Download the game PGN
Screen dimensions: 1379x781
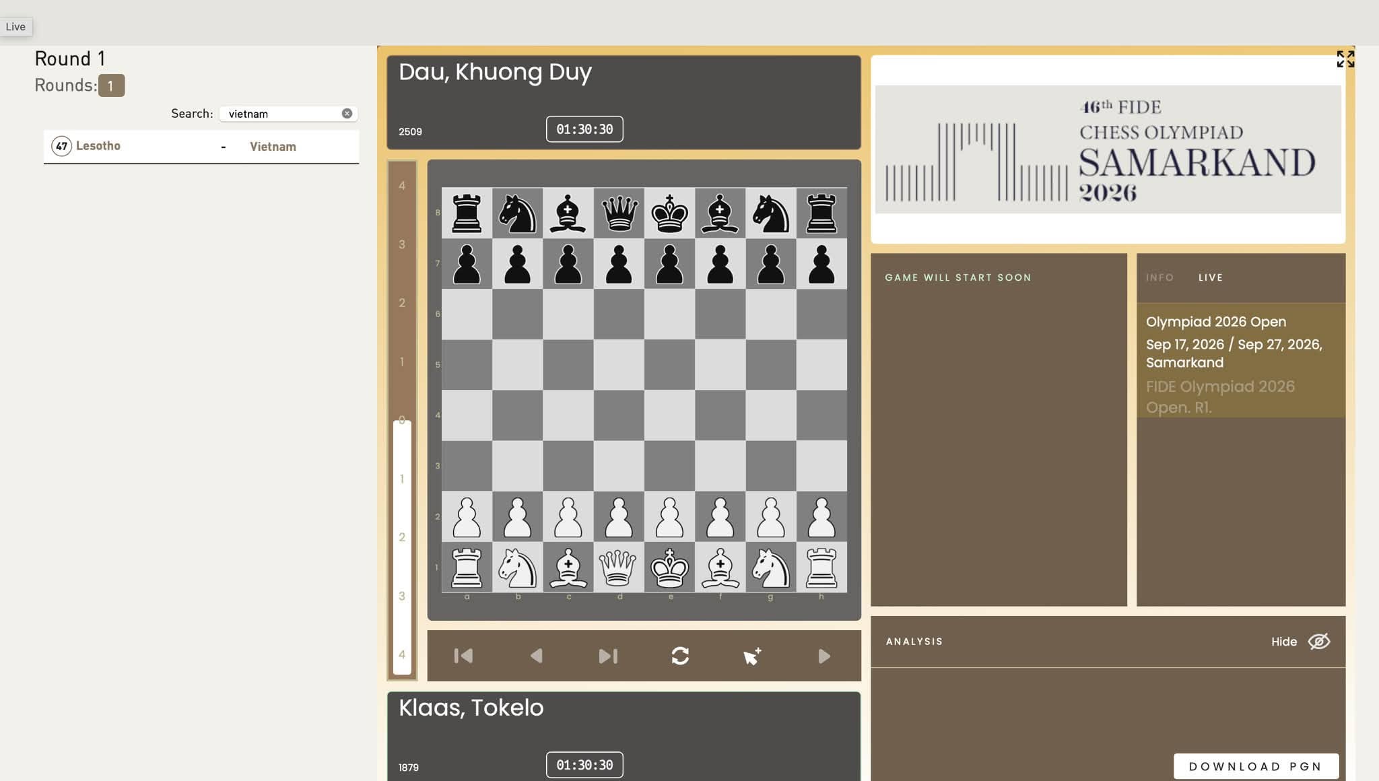1256,766
